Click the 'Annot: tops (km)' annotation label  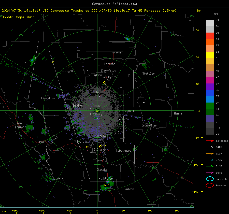18,17
